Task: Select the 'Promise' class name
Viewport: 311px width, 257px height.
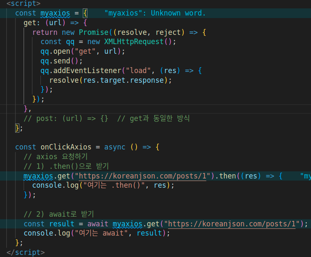Action: [x=94, y=32]
